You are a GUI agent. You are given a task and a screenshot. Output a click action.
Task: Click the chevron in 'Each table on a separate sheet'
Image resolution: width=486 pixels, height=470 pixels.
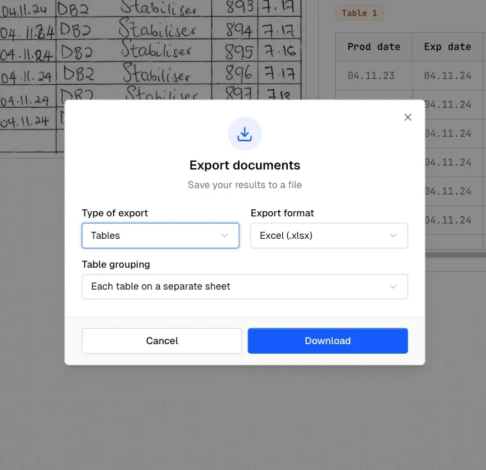393,286
